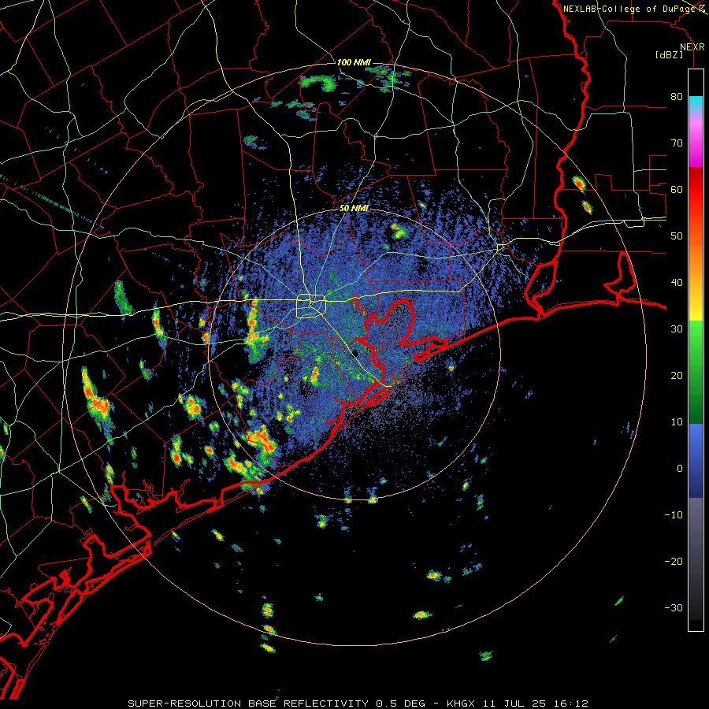Click the 0 value on the dBZ scale
Viewport: 709px width, 709px height.
pos(680,469)
